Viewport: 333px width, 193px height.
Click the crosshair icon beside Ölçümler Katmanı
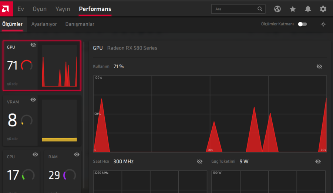323,24
